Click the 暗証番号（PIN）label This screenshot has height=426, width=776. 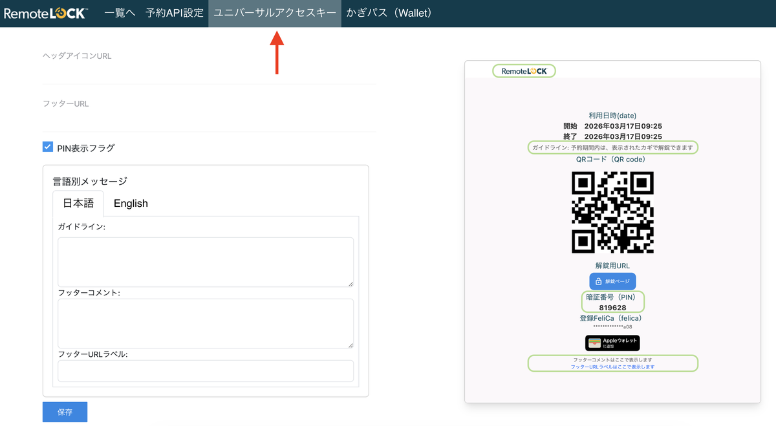[x=610, y=297]
